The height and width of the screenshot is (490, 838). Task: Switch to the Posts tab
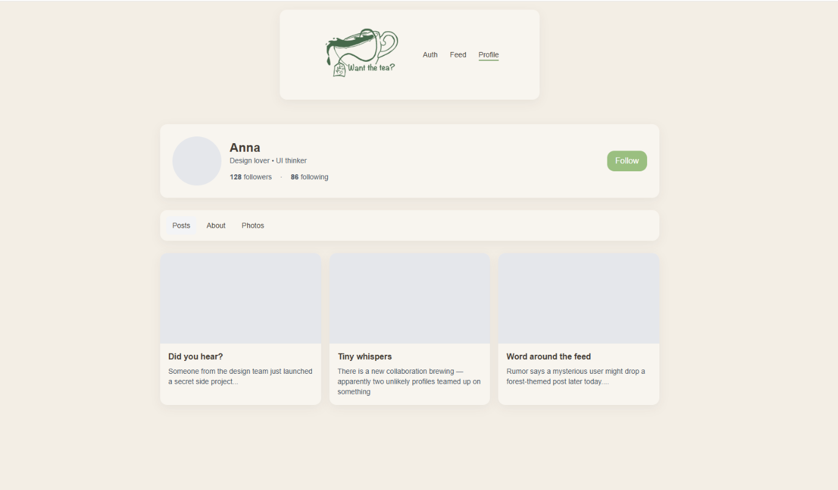[x=181, y=226]
